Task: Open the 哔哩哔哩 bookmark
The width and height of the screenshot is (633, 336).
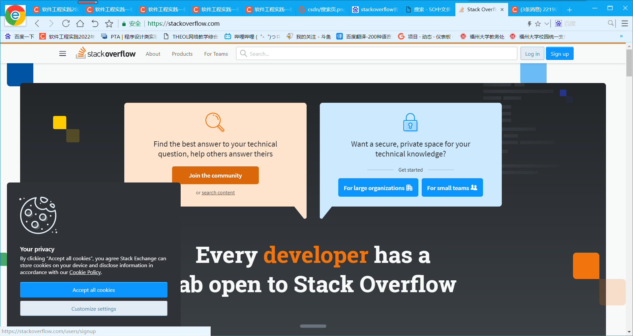Action: click(x=253, y=37)
